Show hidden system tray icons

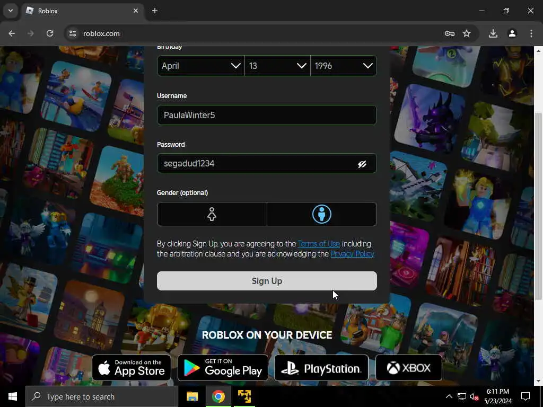coord(449,396)
